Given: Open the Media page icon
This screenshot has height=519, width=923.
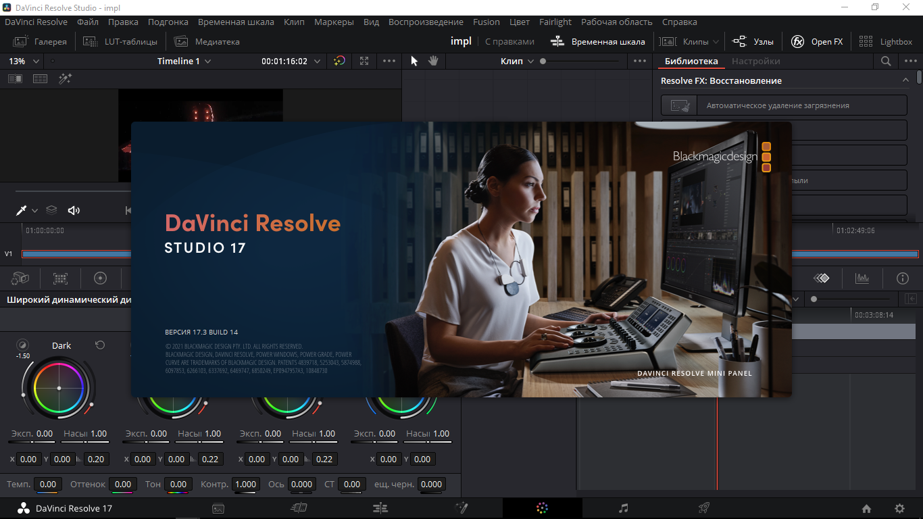Looking at the screenshot, I should 218,508.
